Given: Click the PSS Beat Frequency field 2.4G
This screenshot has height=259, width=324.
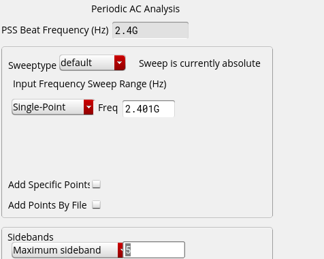Looking at the screenshot, I should tap(150, 30).
